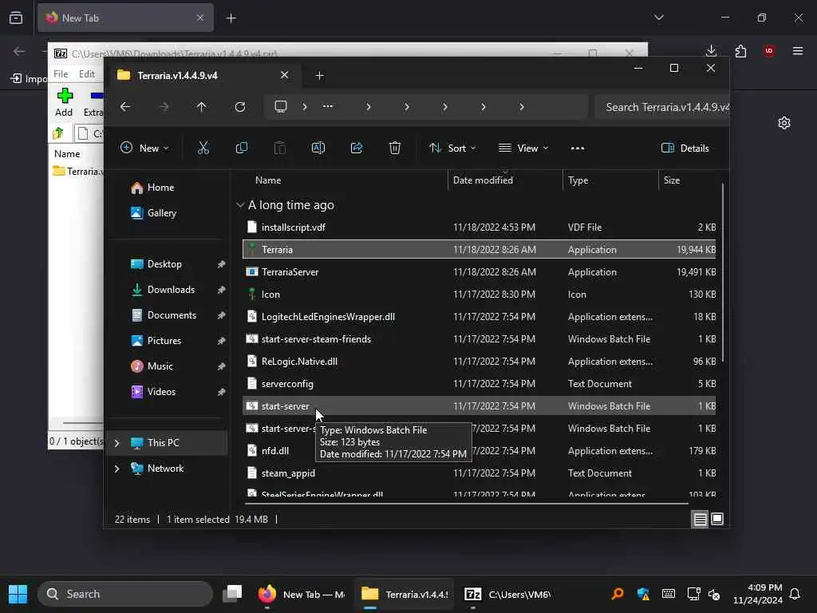817x613 pixels.
Task: Select the LogitechLedEnginesWrapper.dll file
Action: pos(479,317)
